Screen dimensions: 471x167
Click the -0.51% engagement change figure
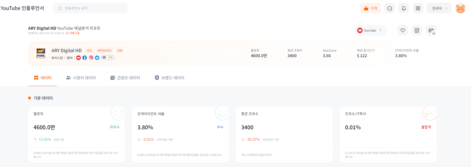[x=148, y=140]
